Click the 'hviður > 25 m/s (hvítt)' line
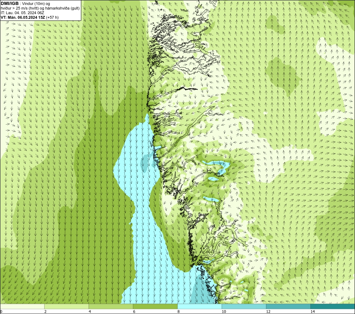Viewport: 355px width, 314px height. coord(40,8)
